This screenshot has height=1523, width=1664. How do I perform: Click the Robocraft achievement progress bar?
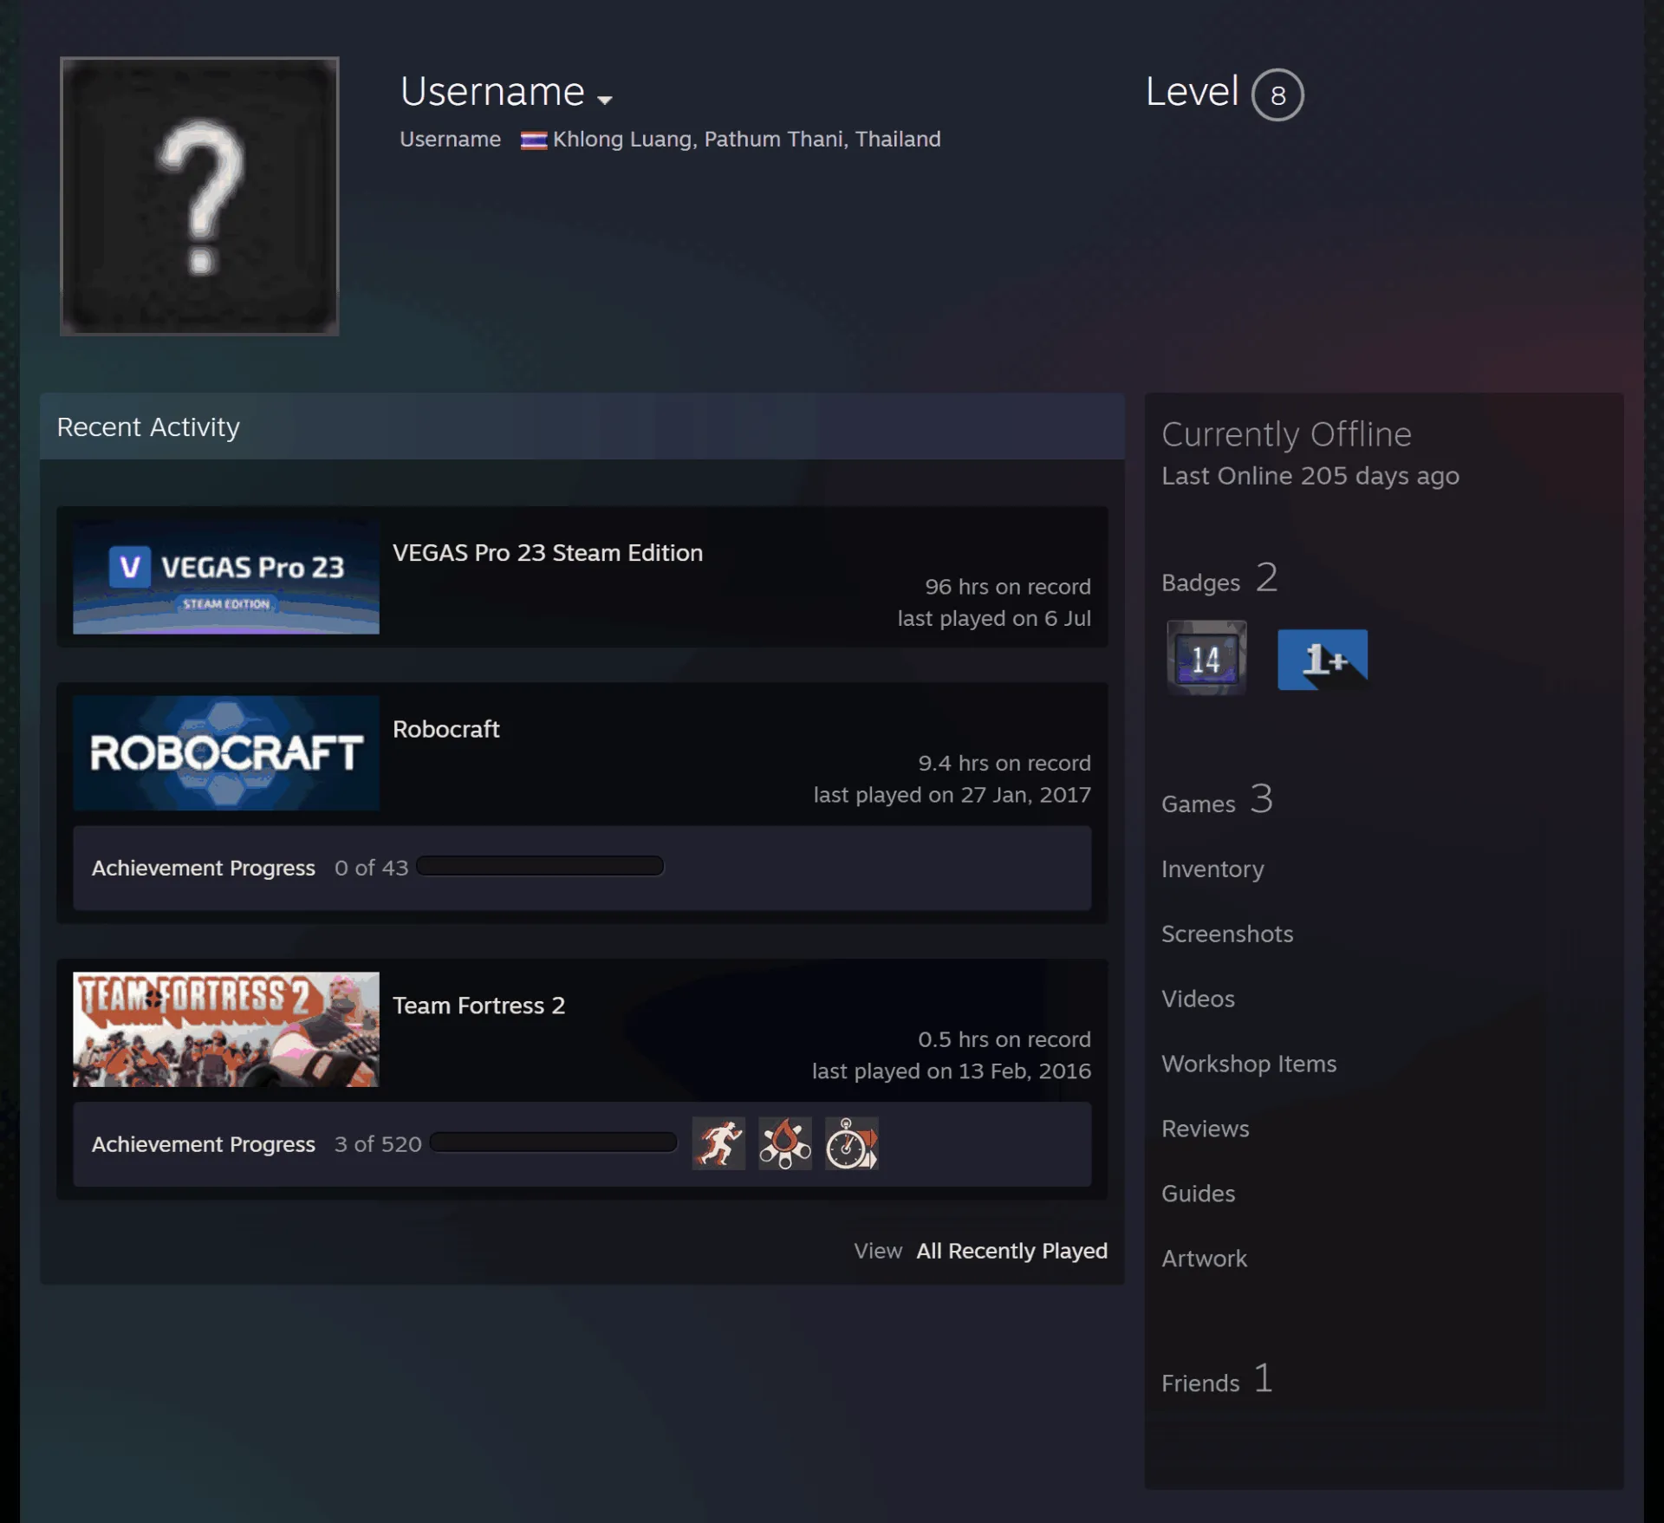540,866
